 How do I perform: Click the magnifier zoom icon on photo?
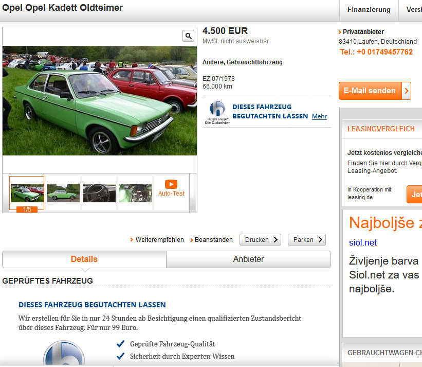[189, 36]
